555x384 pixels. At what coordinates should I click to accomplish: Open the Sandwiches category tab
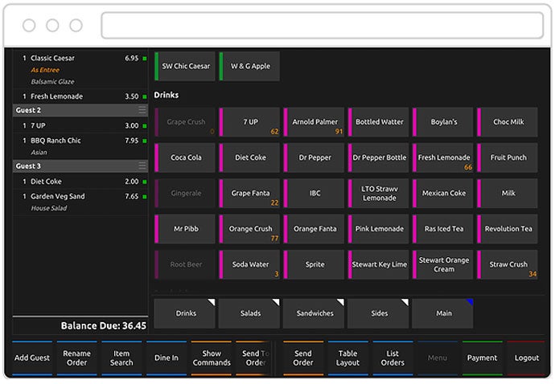(x=314, y=313)
